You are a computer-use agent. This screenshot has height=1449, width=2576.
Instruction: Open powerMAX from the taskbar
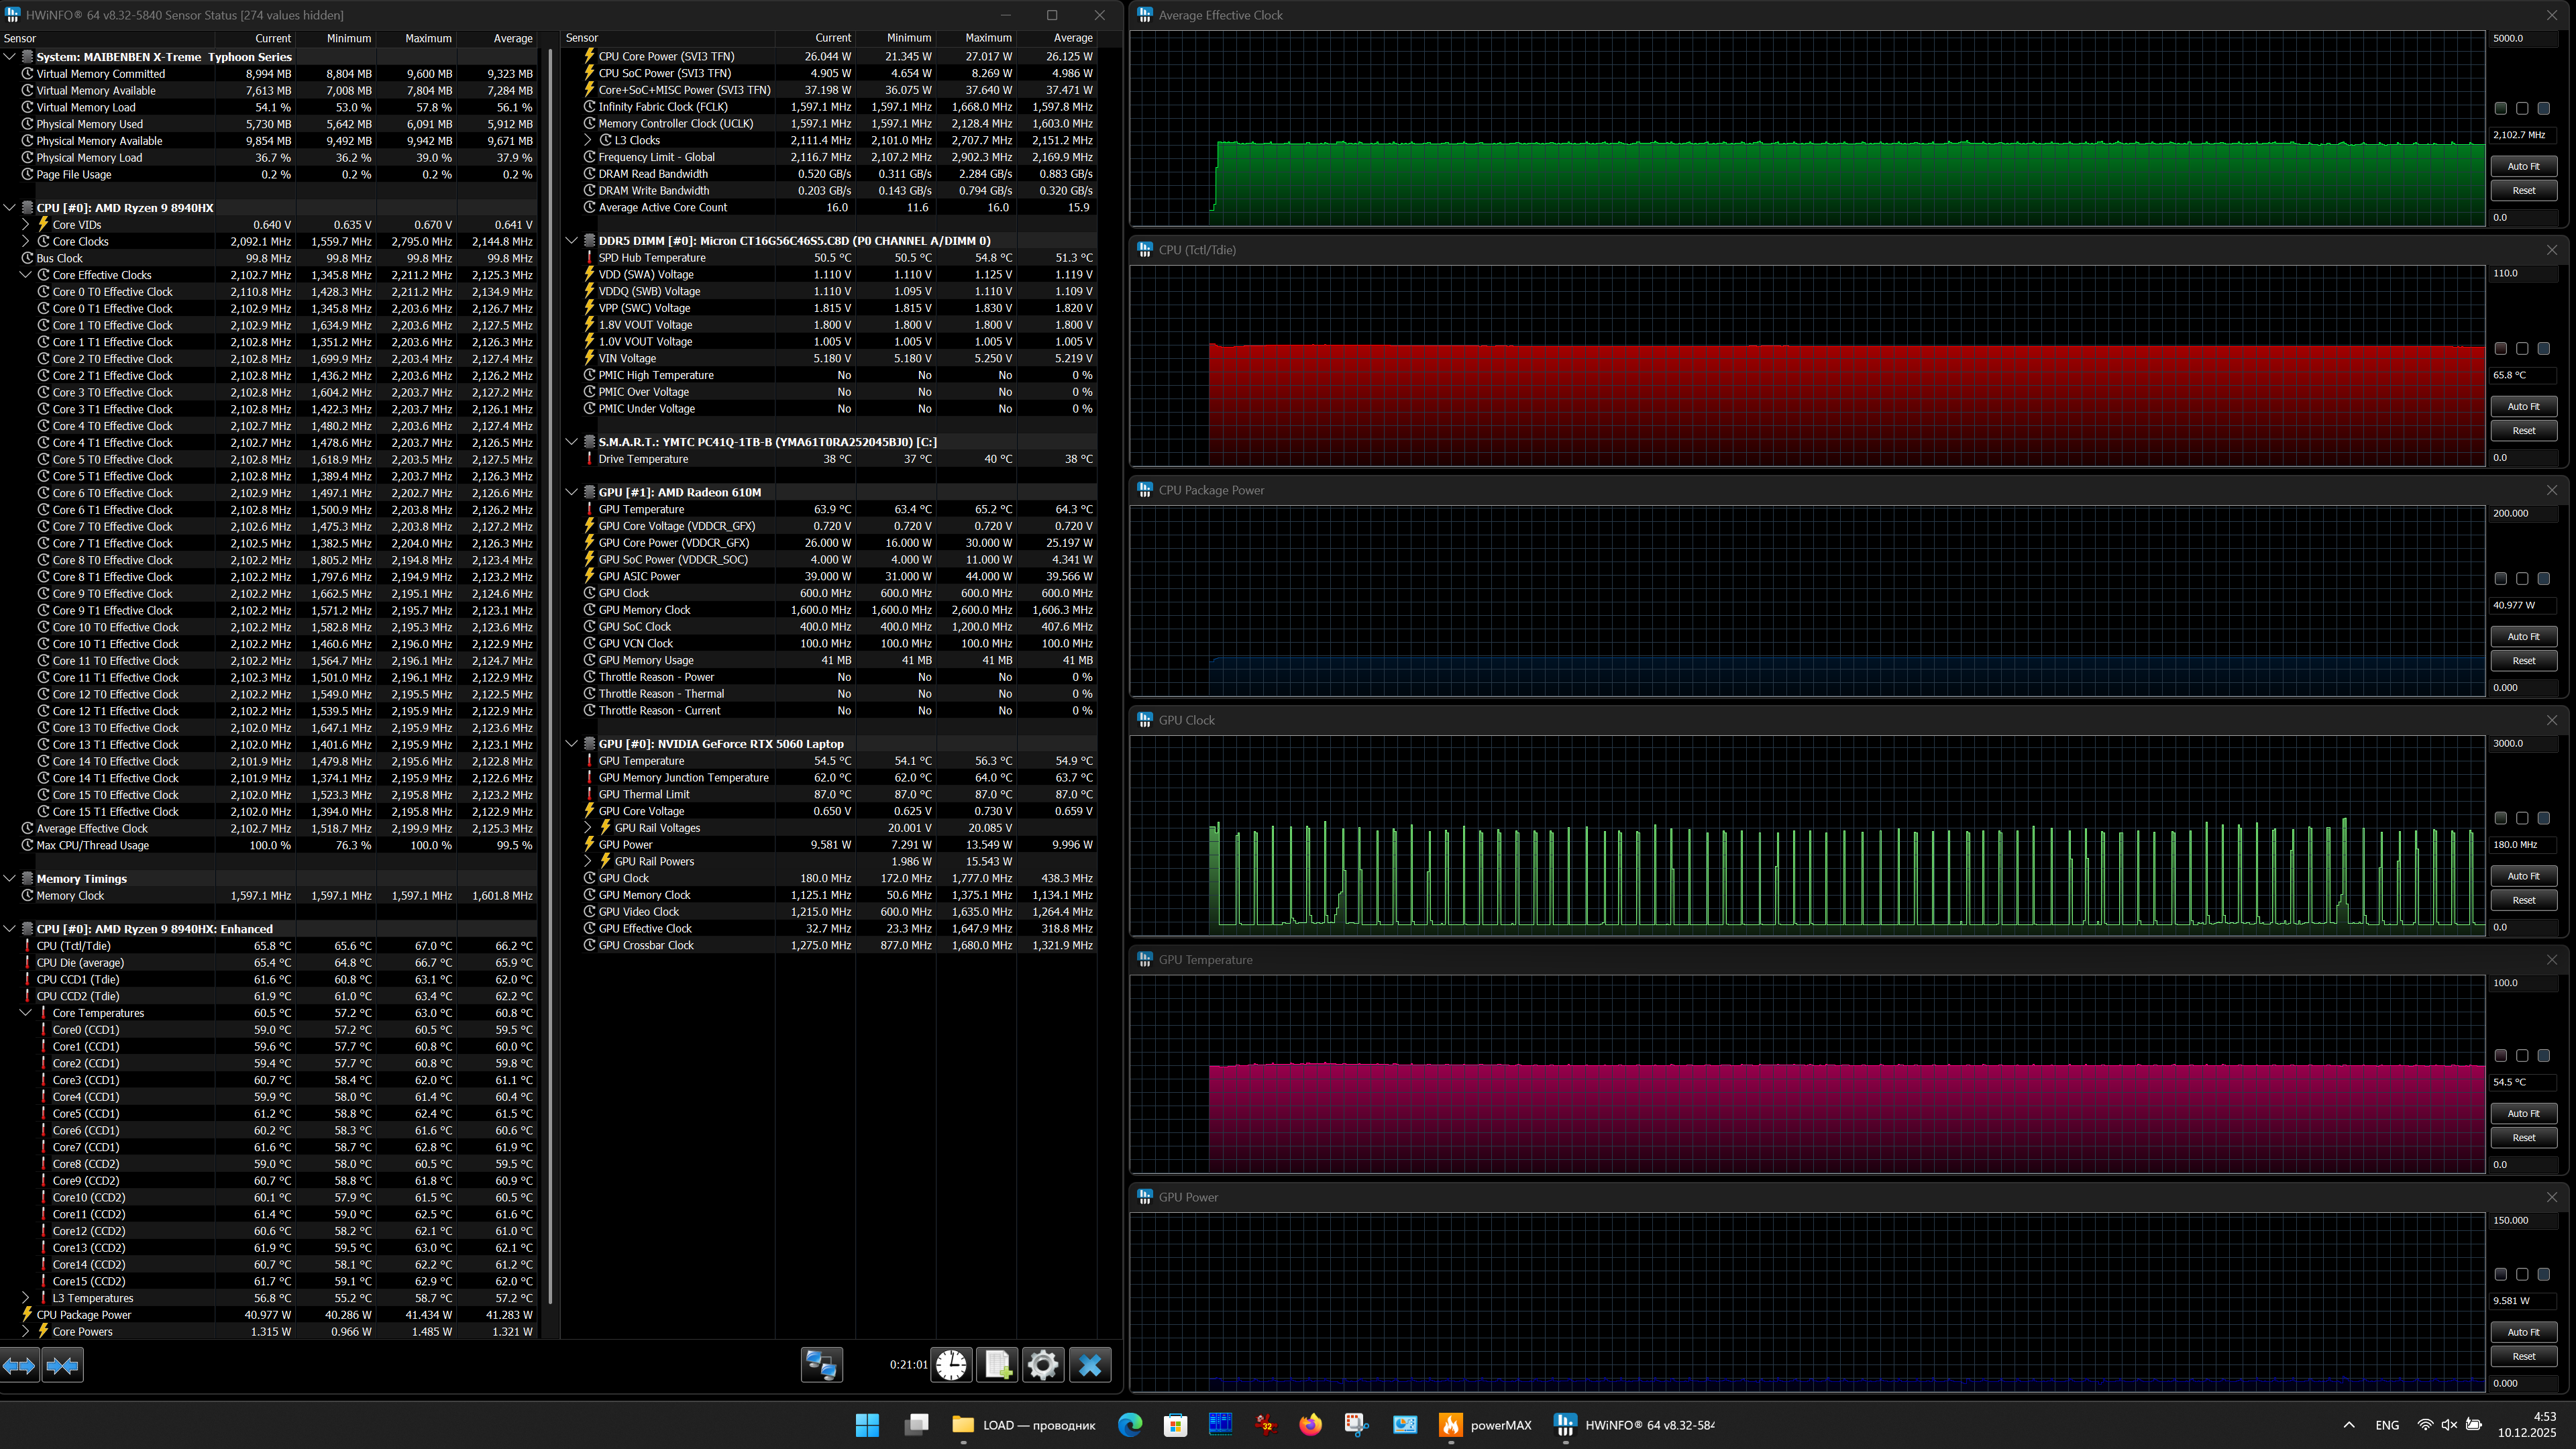(1485, 1425)
